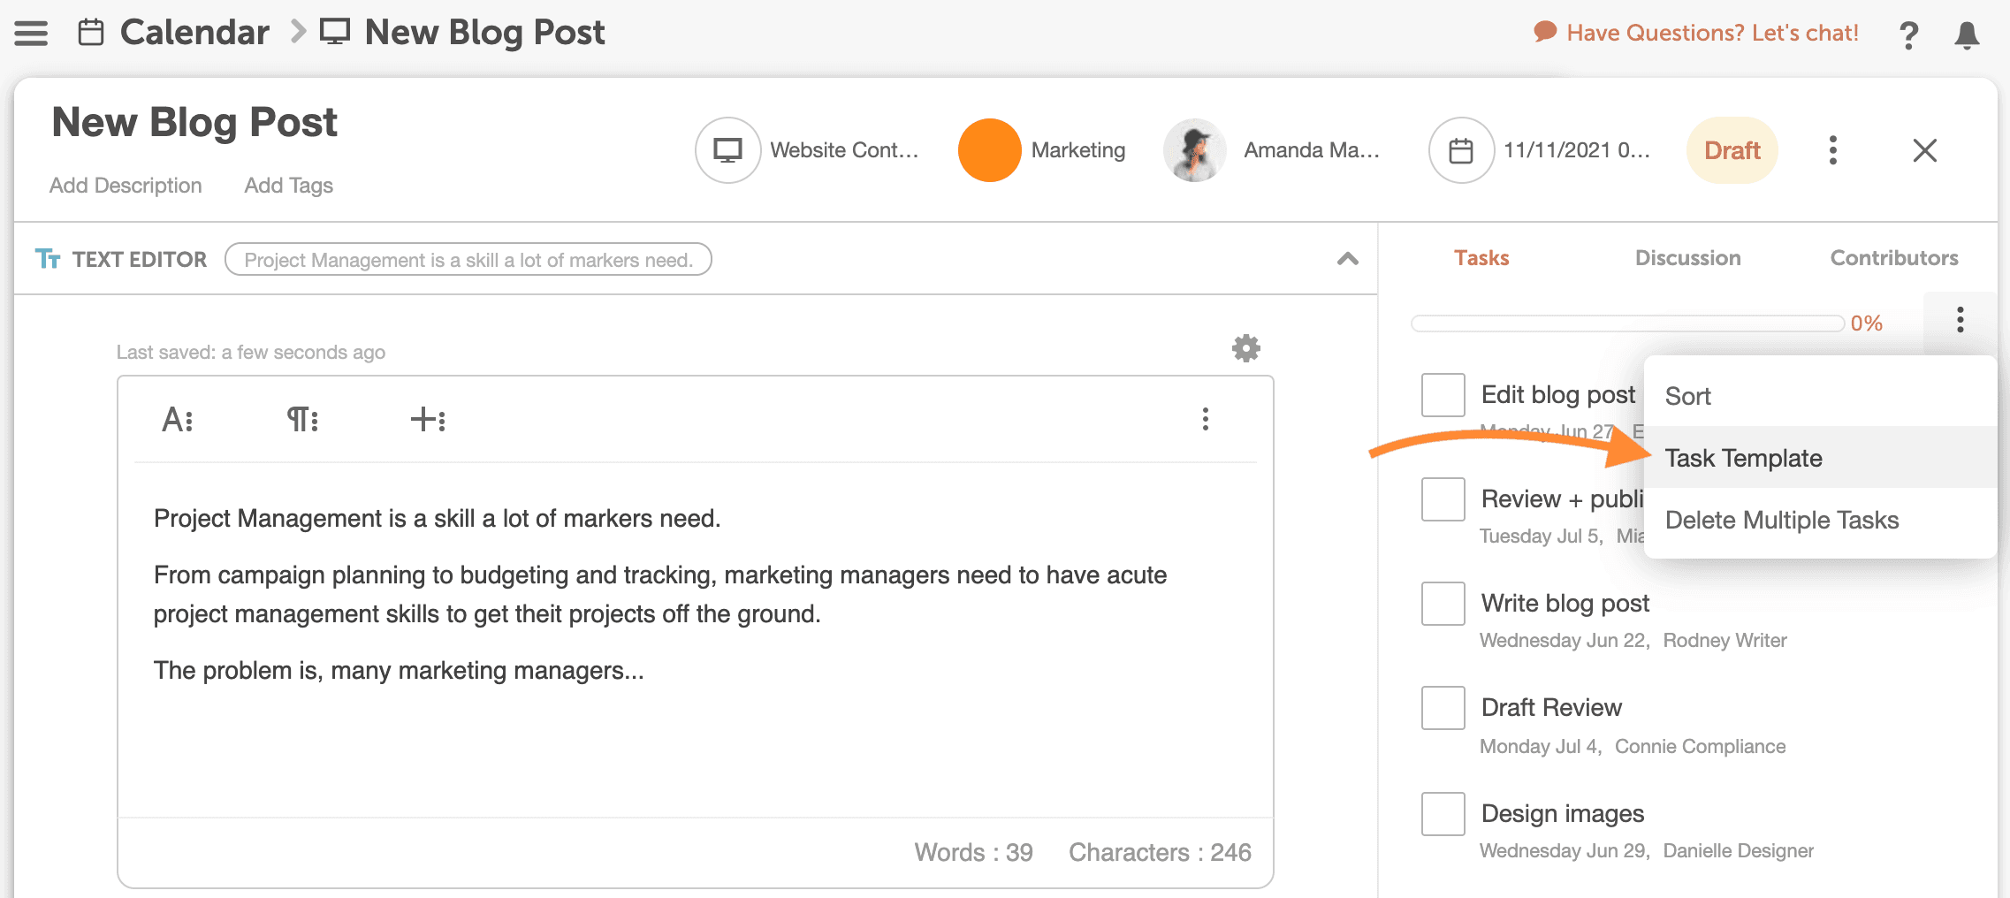The image size is (2010, 898).
Task: Switch to the Tasks tab
Action: point(1481,258)
